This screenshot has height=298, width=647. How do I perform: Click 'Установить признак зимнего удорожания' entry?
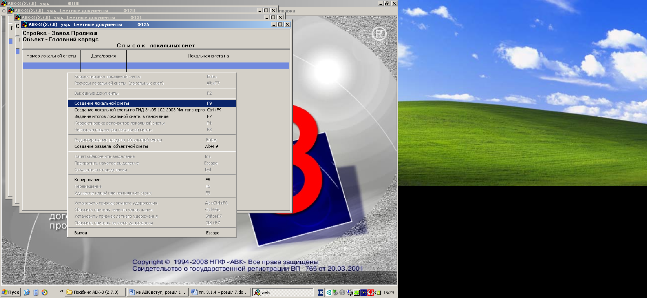(x=152, y=203)
